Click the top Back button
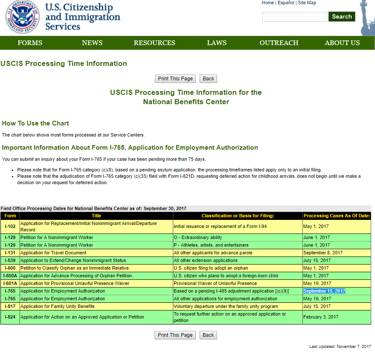The image size is (375, 353). [x=208, y=79]
